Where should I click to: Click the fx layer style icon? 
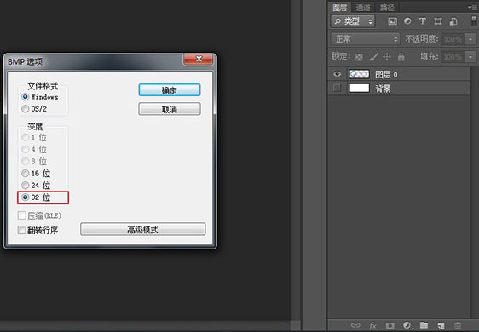click(x=372, y=325)
